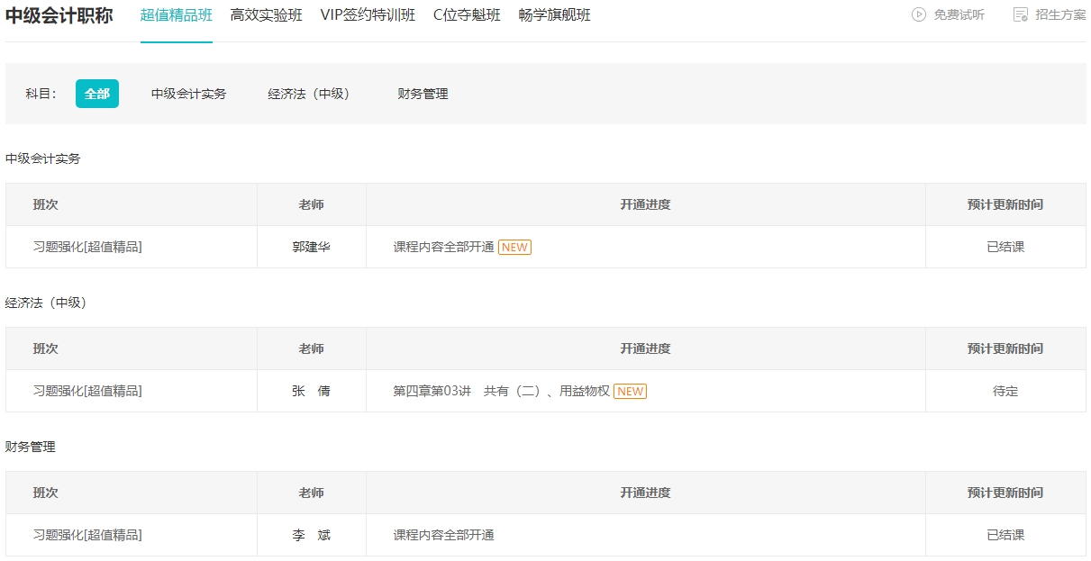Click 预计更新时间 header in 财务管理 table

click(1005, 493)
